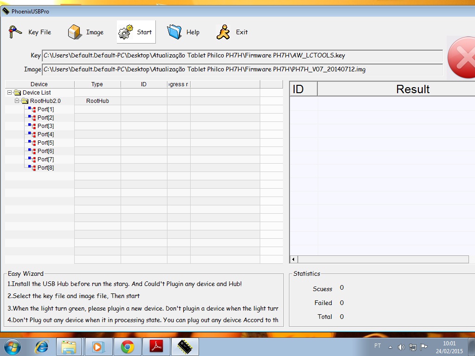This screenshot has width=475, height=356.
Task: Select the Port[1] USB icon
Action: pos(32,109)
